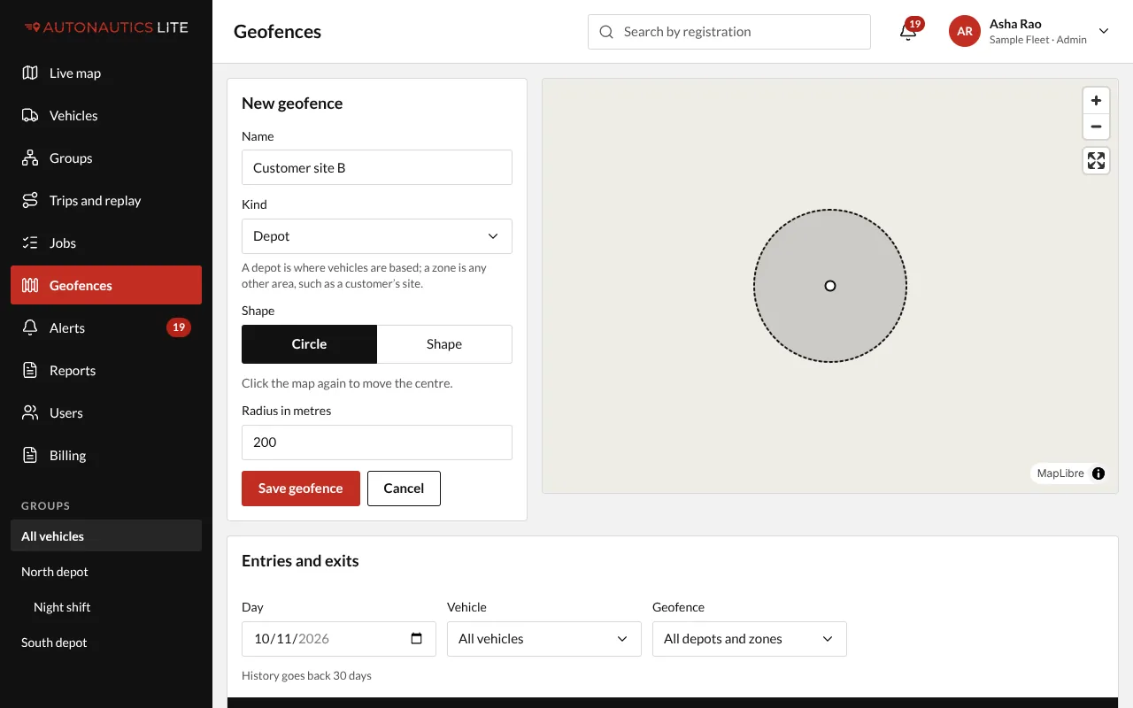This screenshot has width=1133, height=708.
Task: Open the Live map icon in sidebar
Action: (30, 73)
